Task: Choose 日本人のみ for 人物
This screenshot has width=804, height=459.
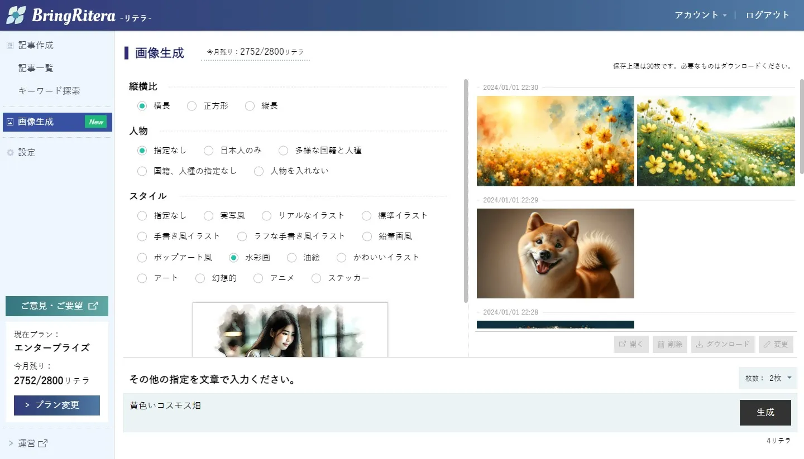Action: 208,150
